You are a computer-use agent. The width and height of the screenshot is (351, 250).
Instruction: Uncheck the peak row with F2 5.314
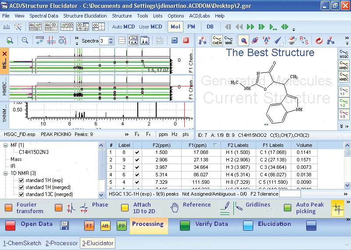click(x=137, y=175)
